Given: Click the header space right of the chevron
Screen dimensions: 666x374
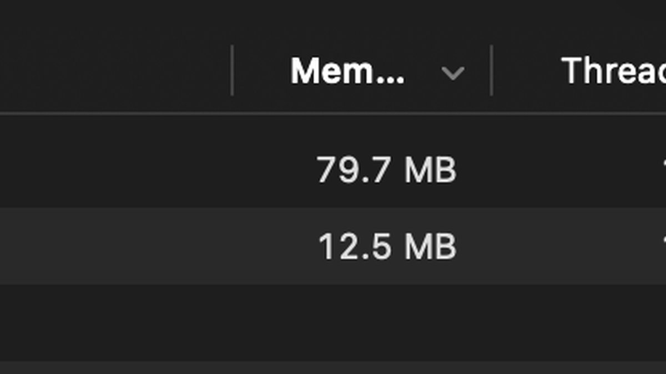Looking at the screenshot, I should coord(477,71).
